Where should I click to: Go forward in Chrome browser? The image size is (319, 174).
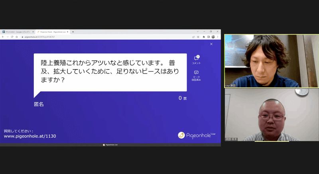[8, 37]
